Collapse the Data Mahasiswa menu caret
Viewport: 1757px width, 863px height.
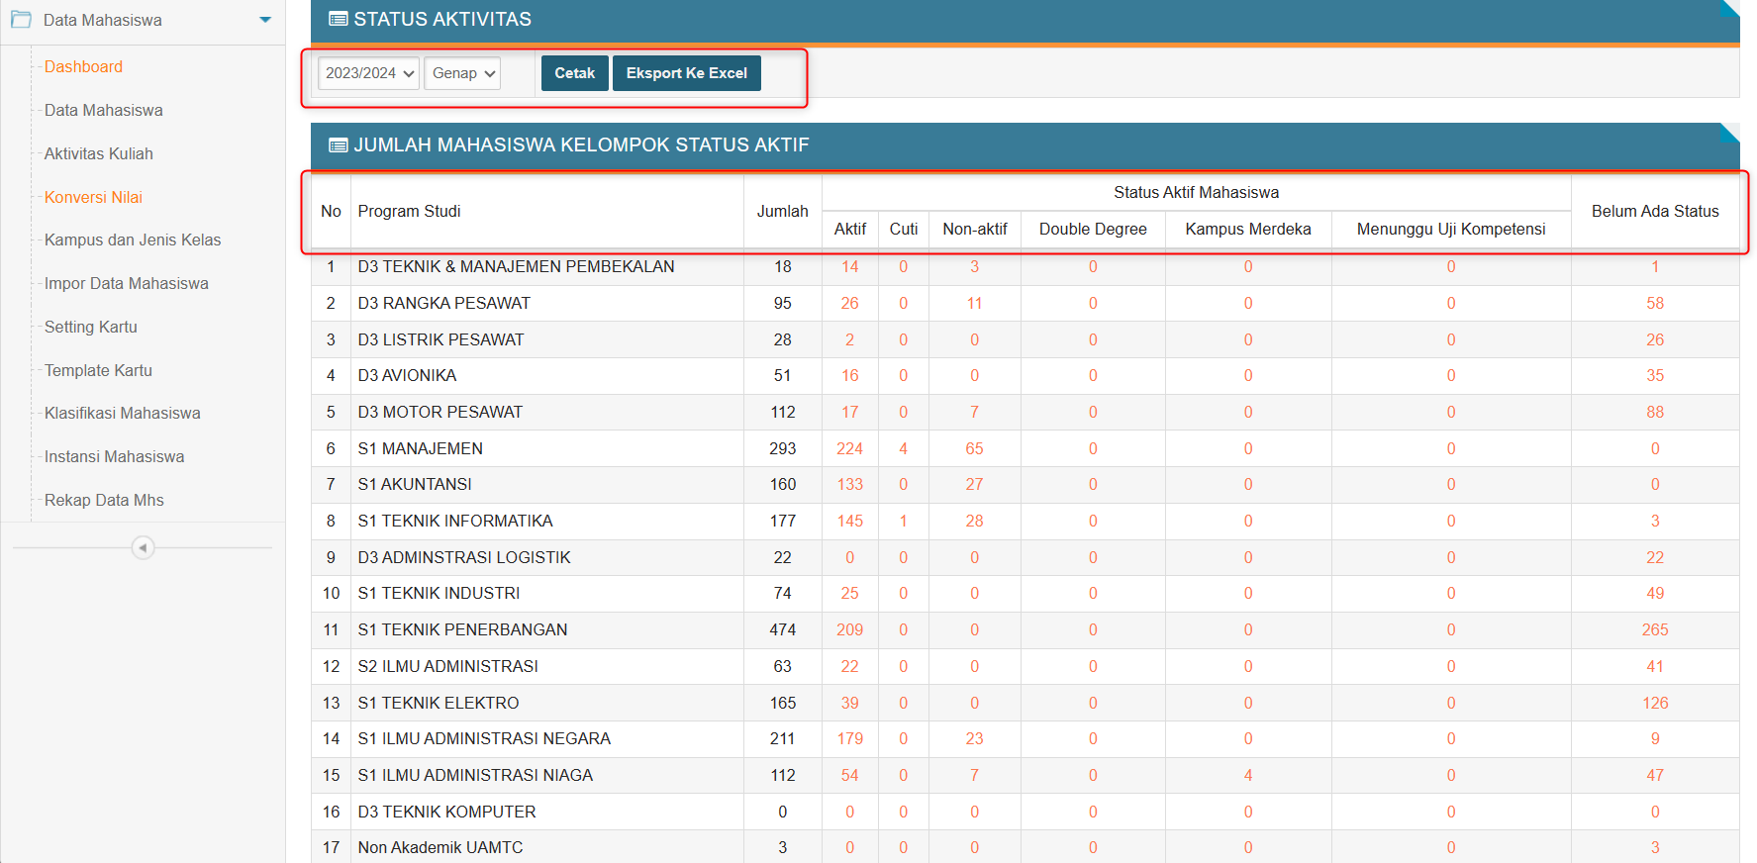tap(264, 20)
